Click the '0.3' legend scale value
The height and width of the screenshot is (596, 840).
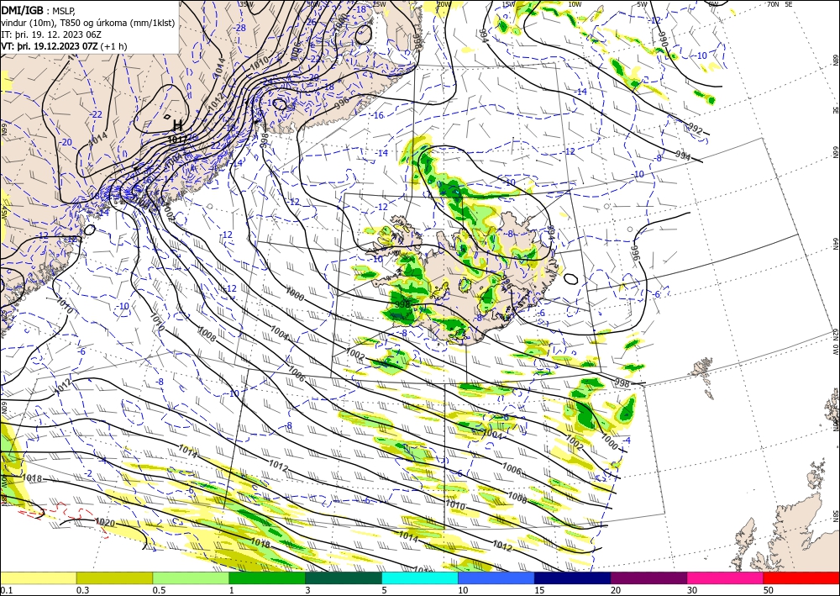[82, 590]
